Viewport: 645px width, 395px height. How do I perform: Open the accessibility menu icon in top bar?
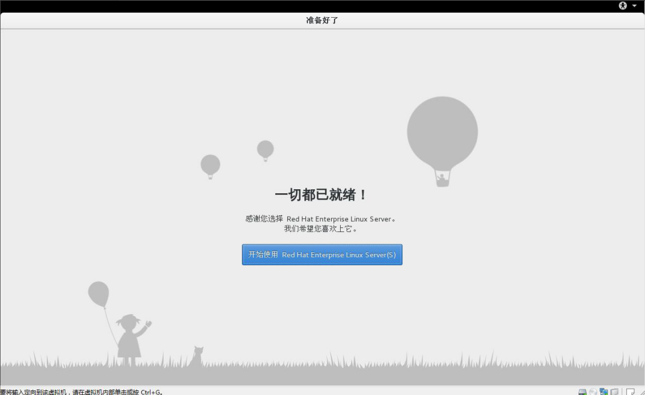[623, 5]
